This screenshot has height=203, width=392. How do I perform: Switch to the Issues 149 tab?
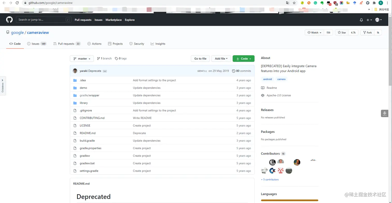tap(37, 44)
